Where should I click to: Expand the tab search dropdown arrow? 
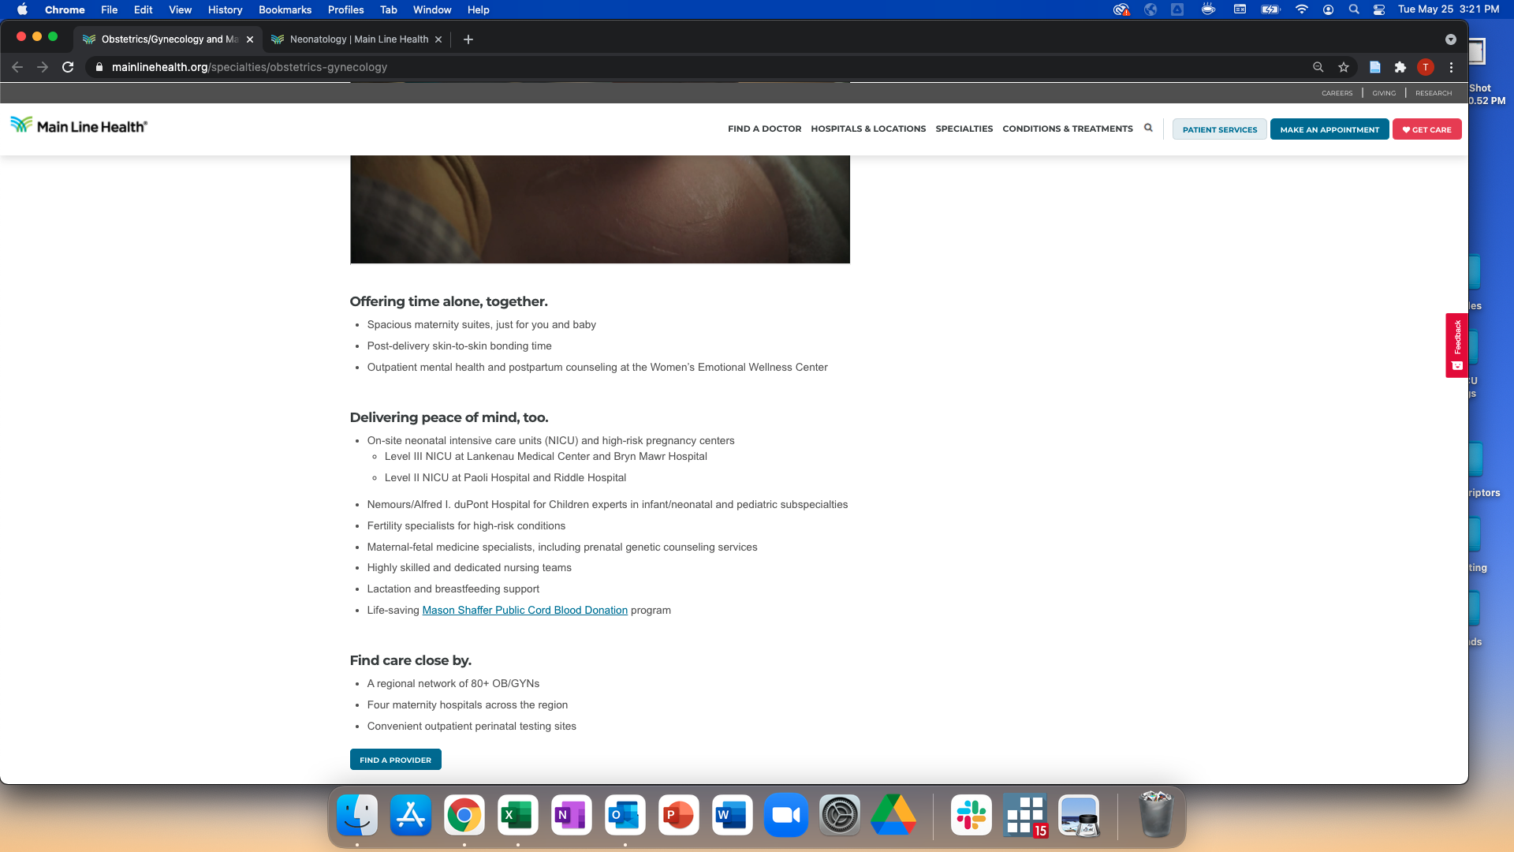pyautogui.click(x=1450, y=39)
